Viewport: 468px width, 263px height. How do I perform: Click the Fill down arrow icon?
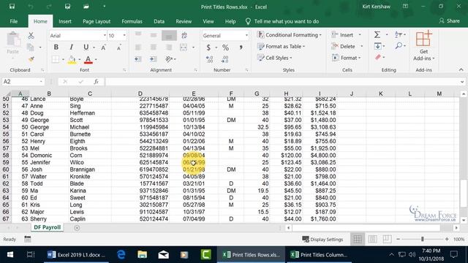click(377, 46)
